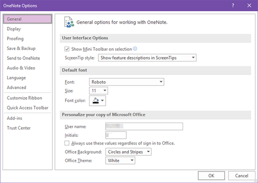Viewport: 258px width, 183px height.
Task: Click the Default font section heading
Action: click(74, 70)
